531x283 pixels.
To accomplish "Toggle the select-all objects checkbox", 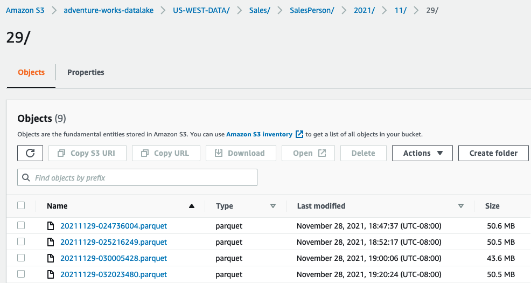I will click(x=21, y=205).
